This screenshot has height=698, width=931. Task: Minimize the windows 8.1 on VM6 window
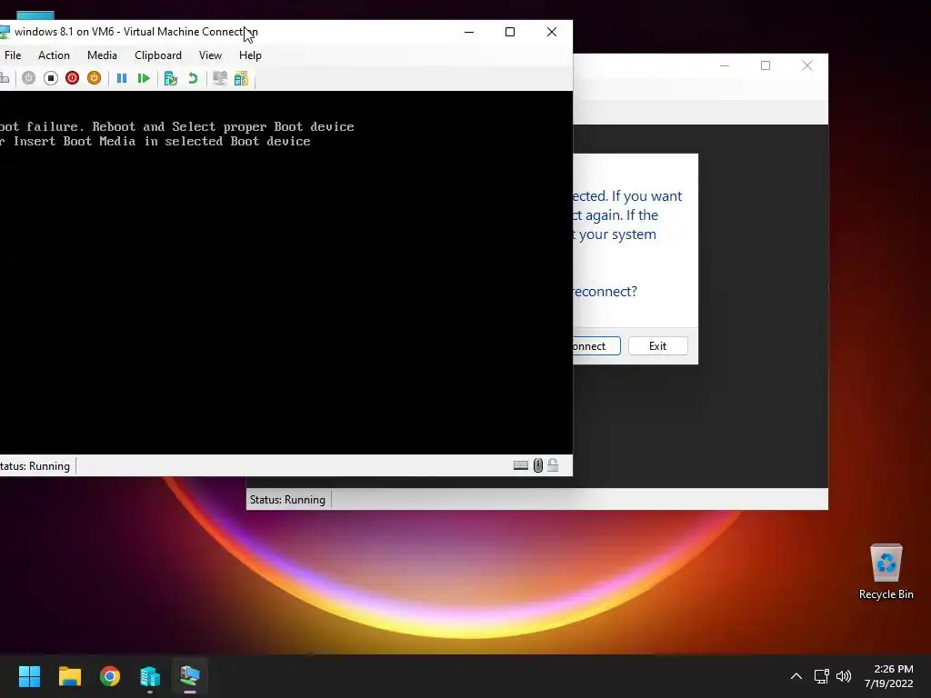pos(469,32)
